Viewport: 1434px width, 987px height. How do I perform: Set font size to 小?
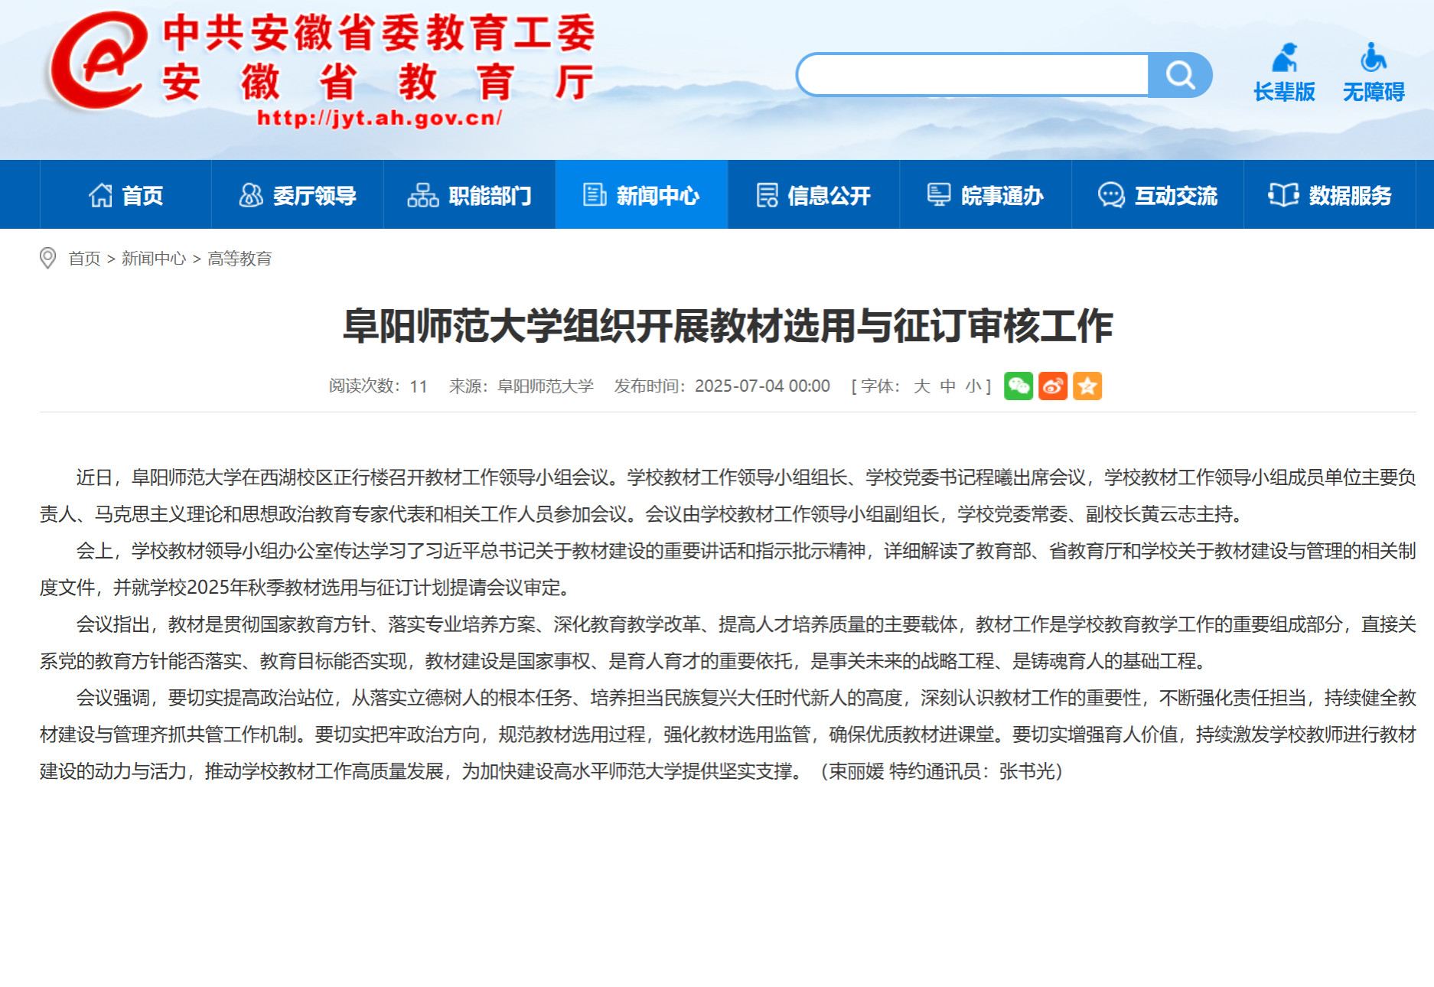click(x=973, y=386)
